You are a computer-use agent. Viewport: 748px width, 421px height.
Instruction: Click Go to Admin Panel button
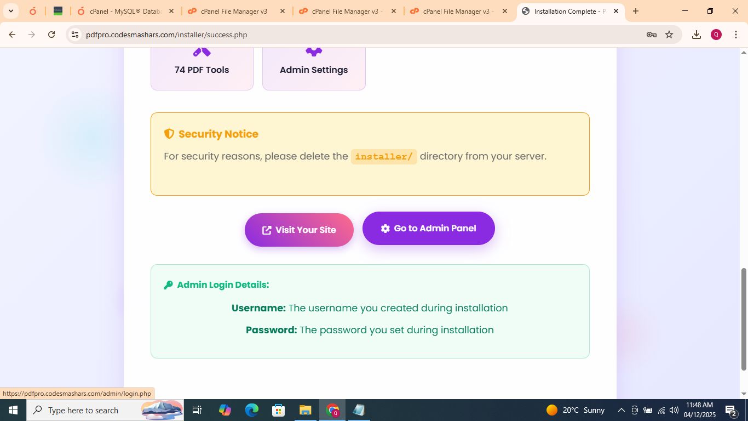[x=428, y=228]
